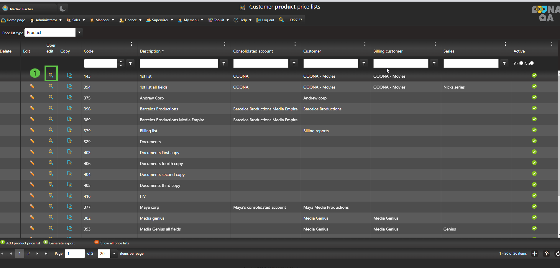Image resolution: width=560 pixels, height=268 pixels.
Task: Open the items per page dropdown
Action: (114, 254)
